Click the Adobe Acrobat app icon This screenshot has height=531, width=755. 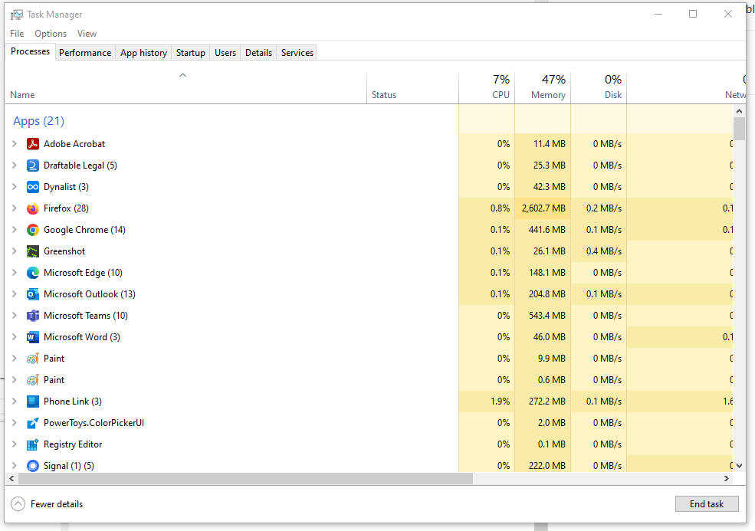pyautogui.click(x=33, y=144)
